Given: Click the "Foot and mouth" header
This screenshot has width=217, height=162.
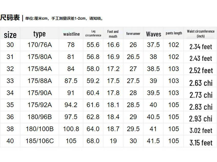Looking at the screenshot, I should click(113, 34).
